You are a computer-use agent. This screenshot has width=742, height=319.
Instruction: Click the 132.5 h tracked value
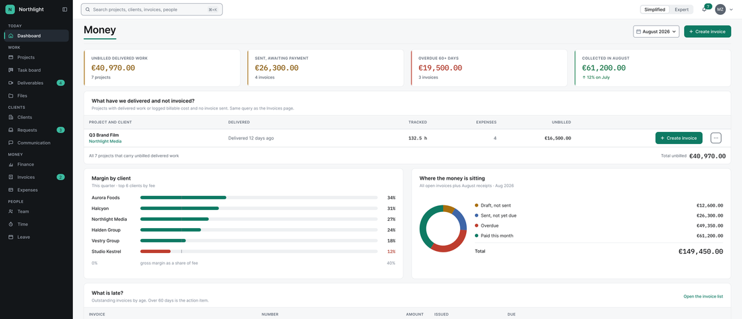(418, 138)
